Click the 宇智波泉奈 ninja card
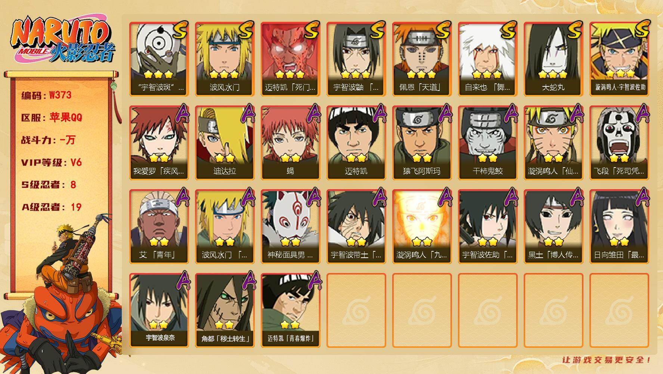The image size is (663, 374). (x=159, y=310)
